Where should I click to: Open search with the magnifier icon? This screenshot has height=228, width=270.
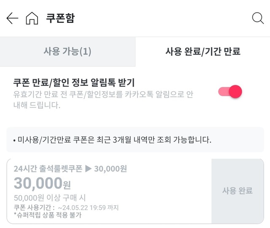(x=257, y=18)
